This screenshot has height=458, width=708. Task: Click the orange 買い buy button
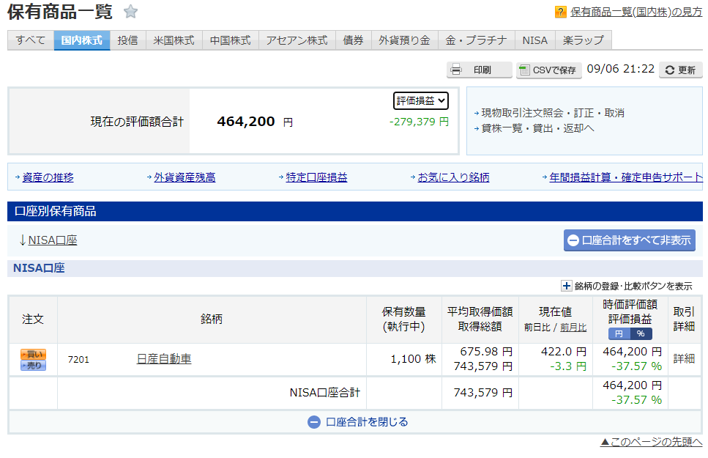click(x=33, y=354)
